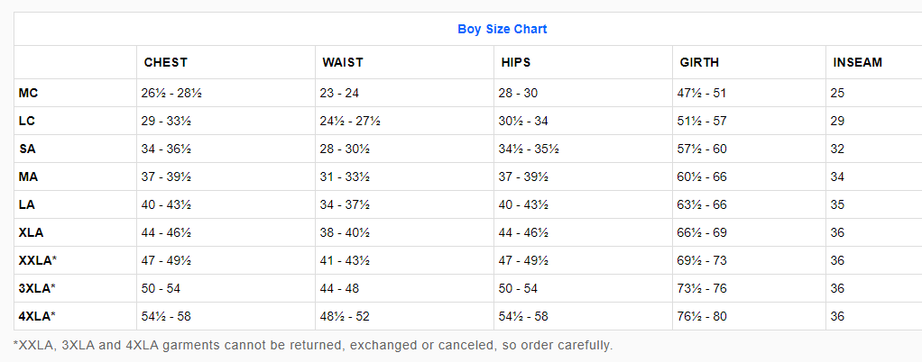Click the GIRTH column header
Screen dimensions: 922x362
coord(699,63)
